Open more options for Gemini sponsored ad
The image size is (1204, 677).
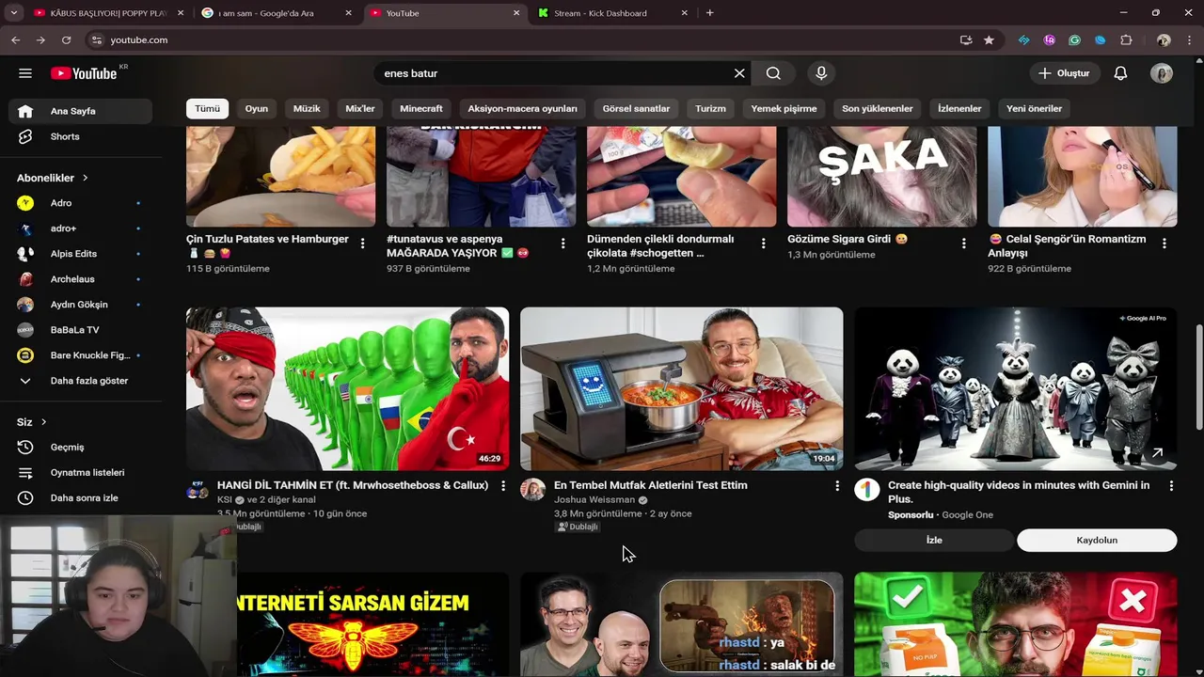tap(1171, 486)
